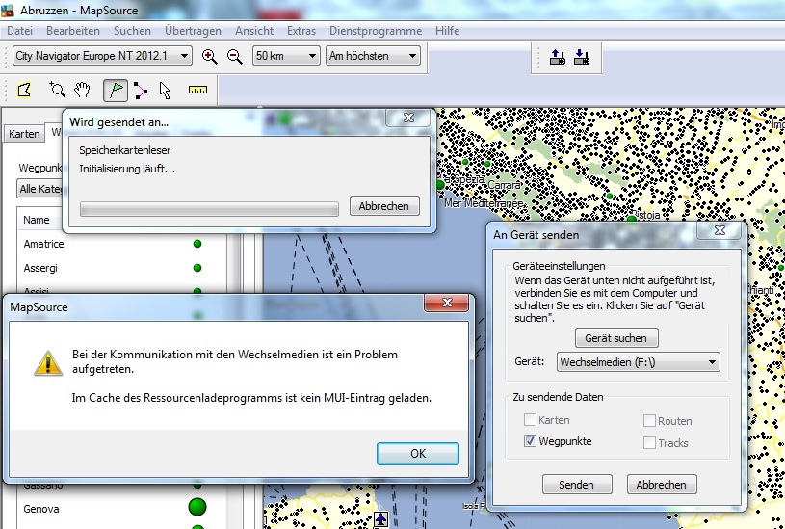The width and height of the screenshot is (785, 529).
Task: Open the Dienstprogramme menu
Action: pos(376,31)
